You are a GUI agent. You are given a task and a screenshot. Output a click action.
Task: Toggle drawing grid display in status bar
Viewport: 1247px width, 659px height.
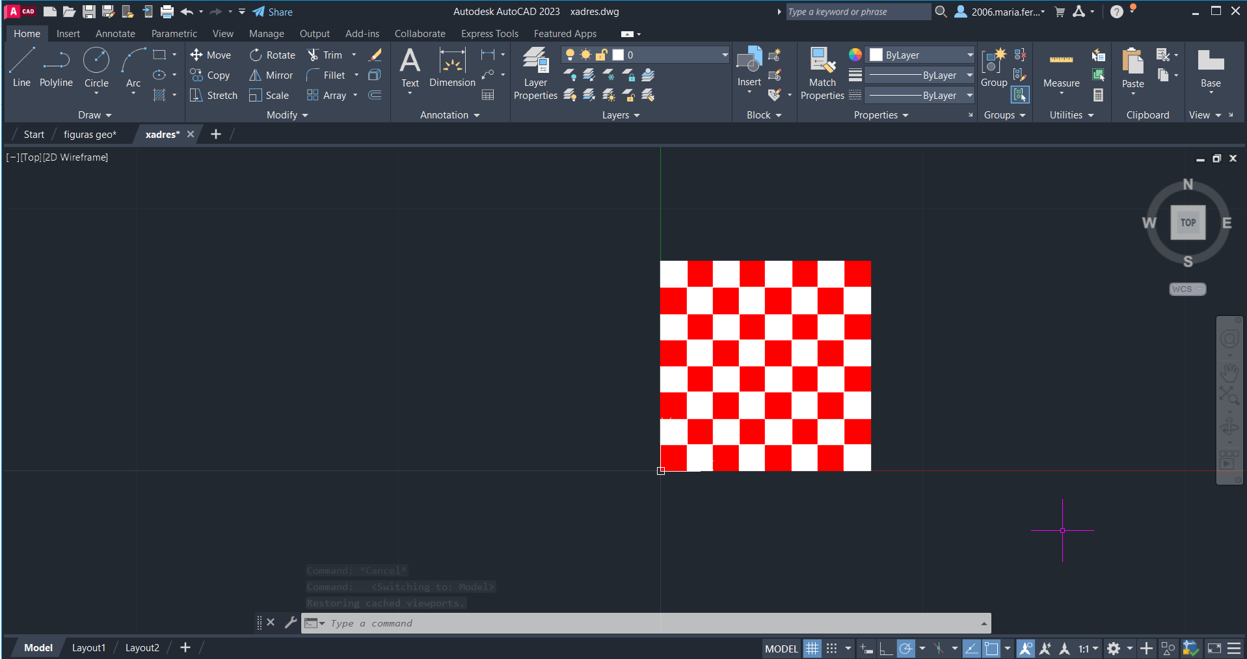[812, 649]
